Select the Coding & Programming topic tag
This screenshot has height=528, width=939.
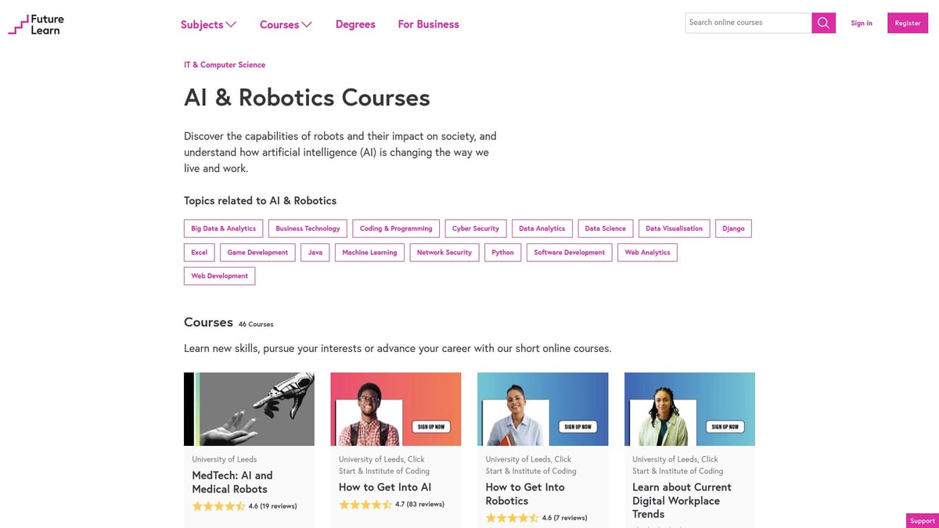point(396,228)
